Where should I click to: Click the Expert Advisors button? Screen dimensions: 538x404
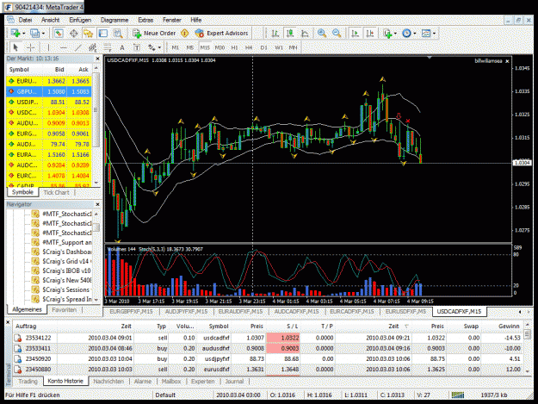221,34
